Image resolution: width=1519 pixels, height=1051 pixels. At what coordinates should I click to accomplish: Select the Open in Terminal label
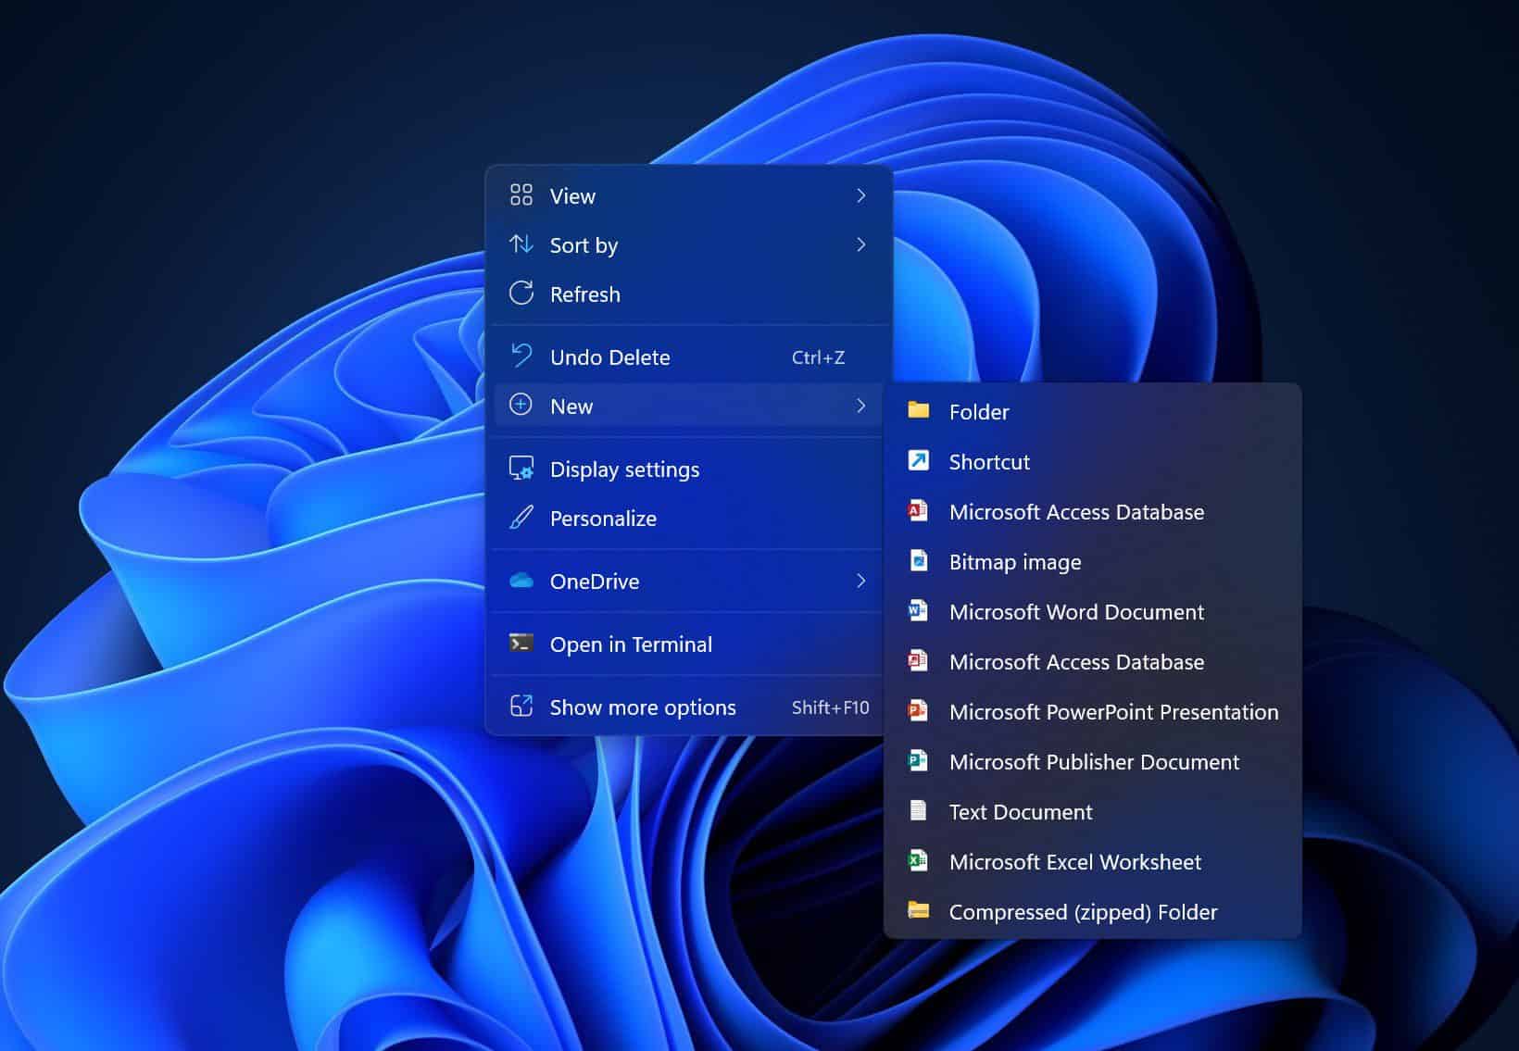pos(631,644)
